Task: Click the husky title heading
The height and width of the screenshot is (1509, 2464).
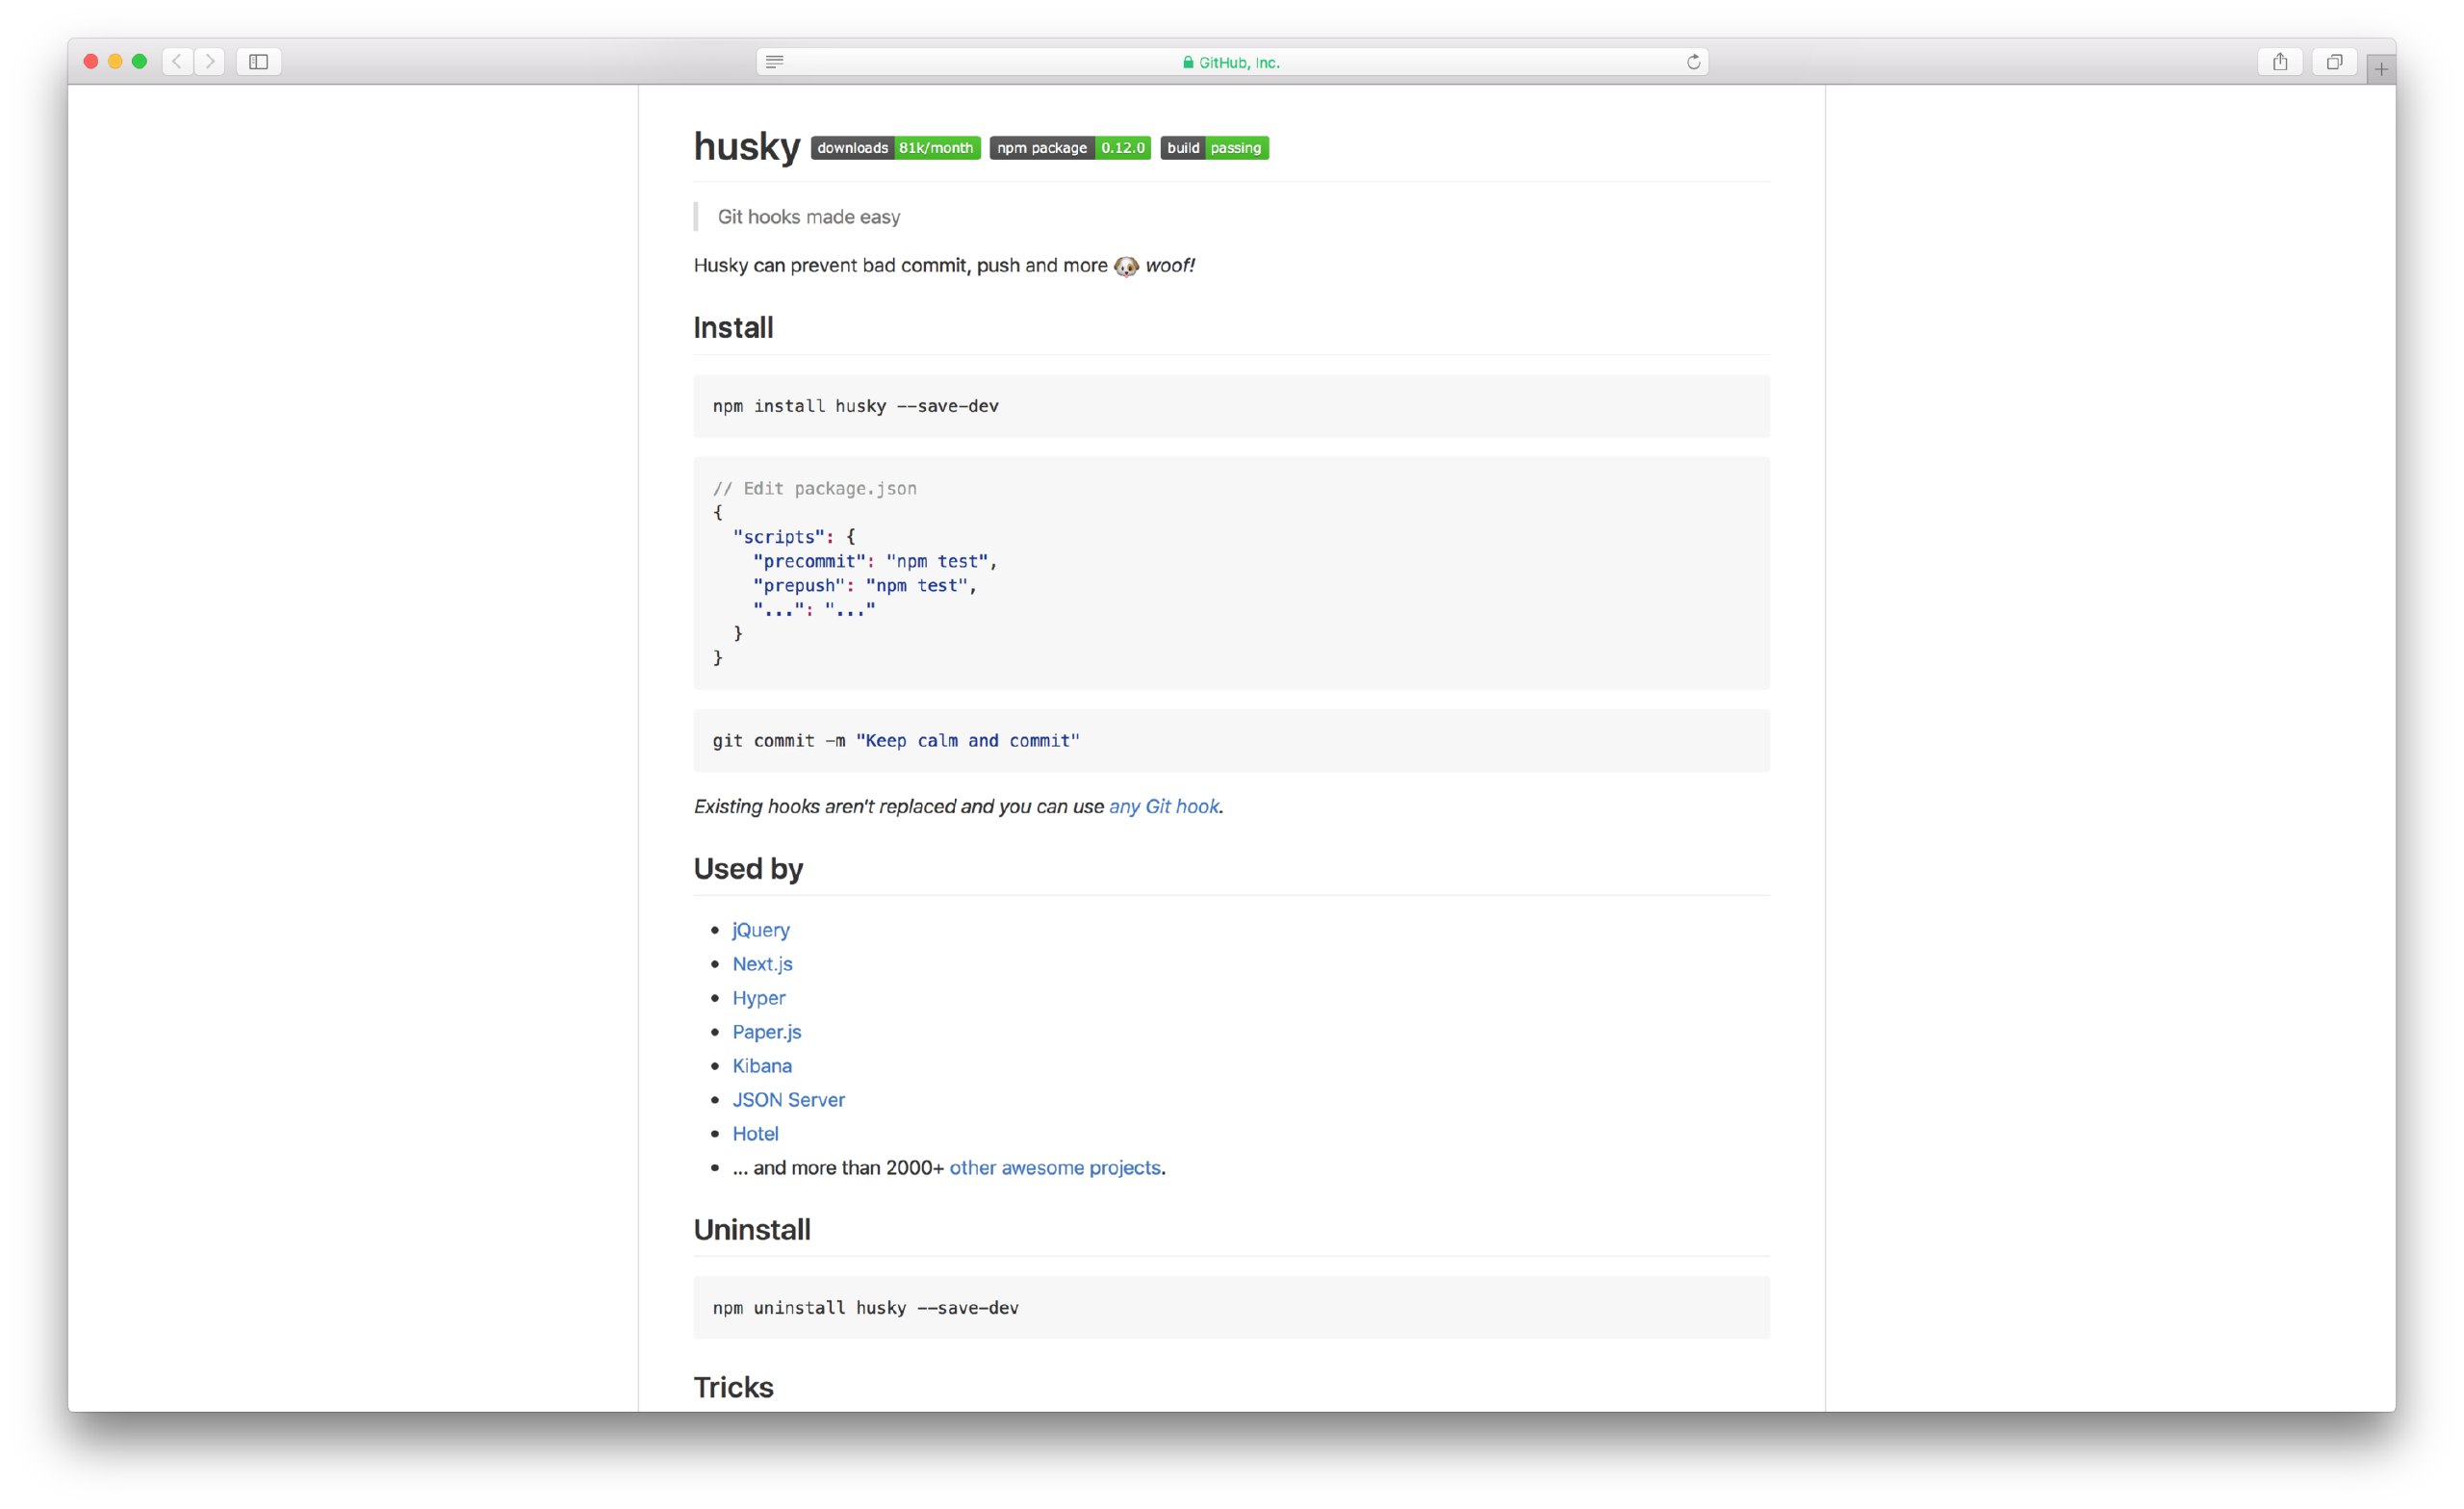Action: (747, 146)
